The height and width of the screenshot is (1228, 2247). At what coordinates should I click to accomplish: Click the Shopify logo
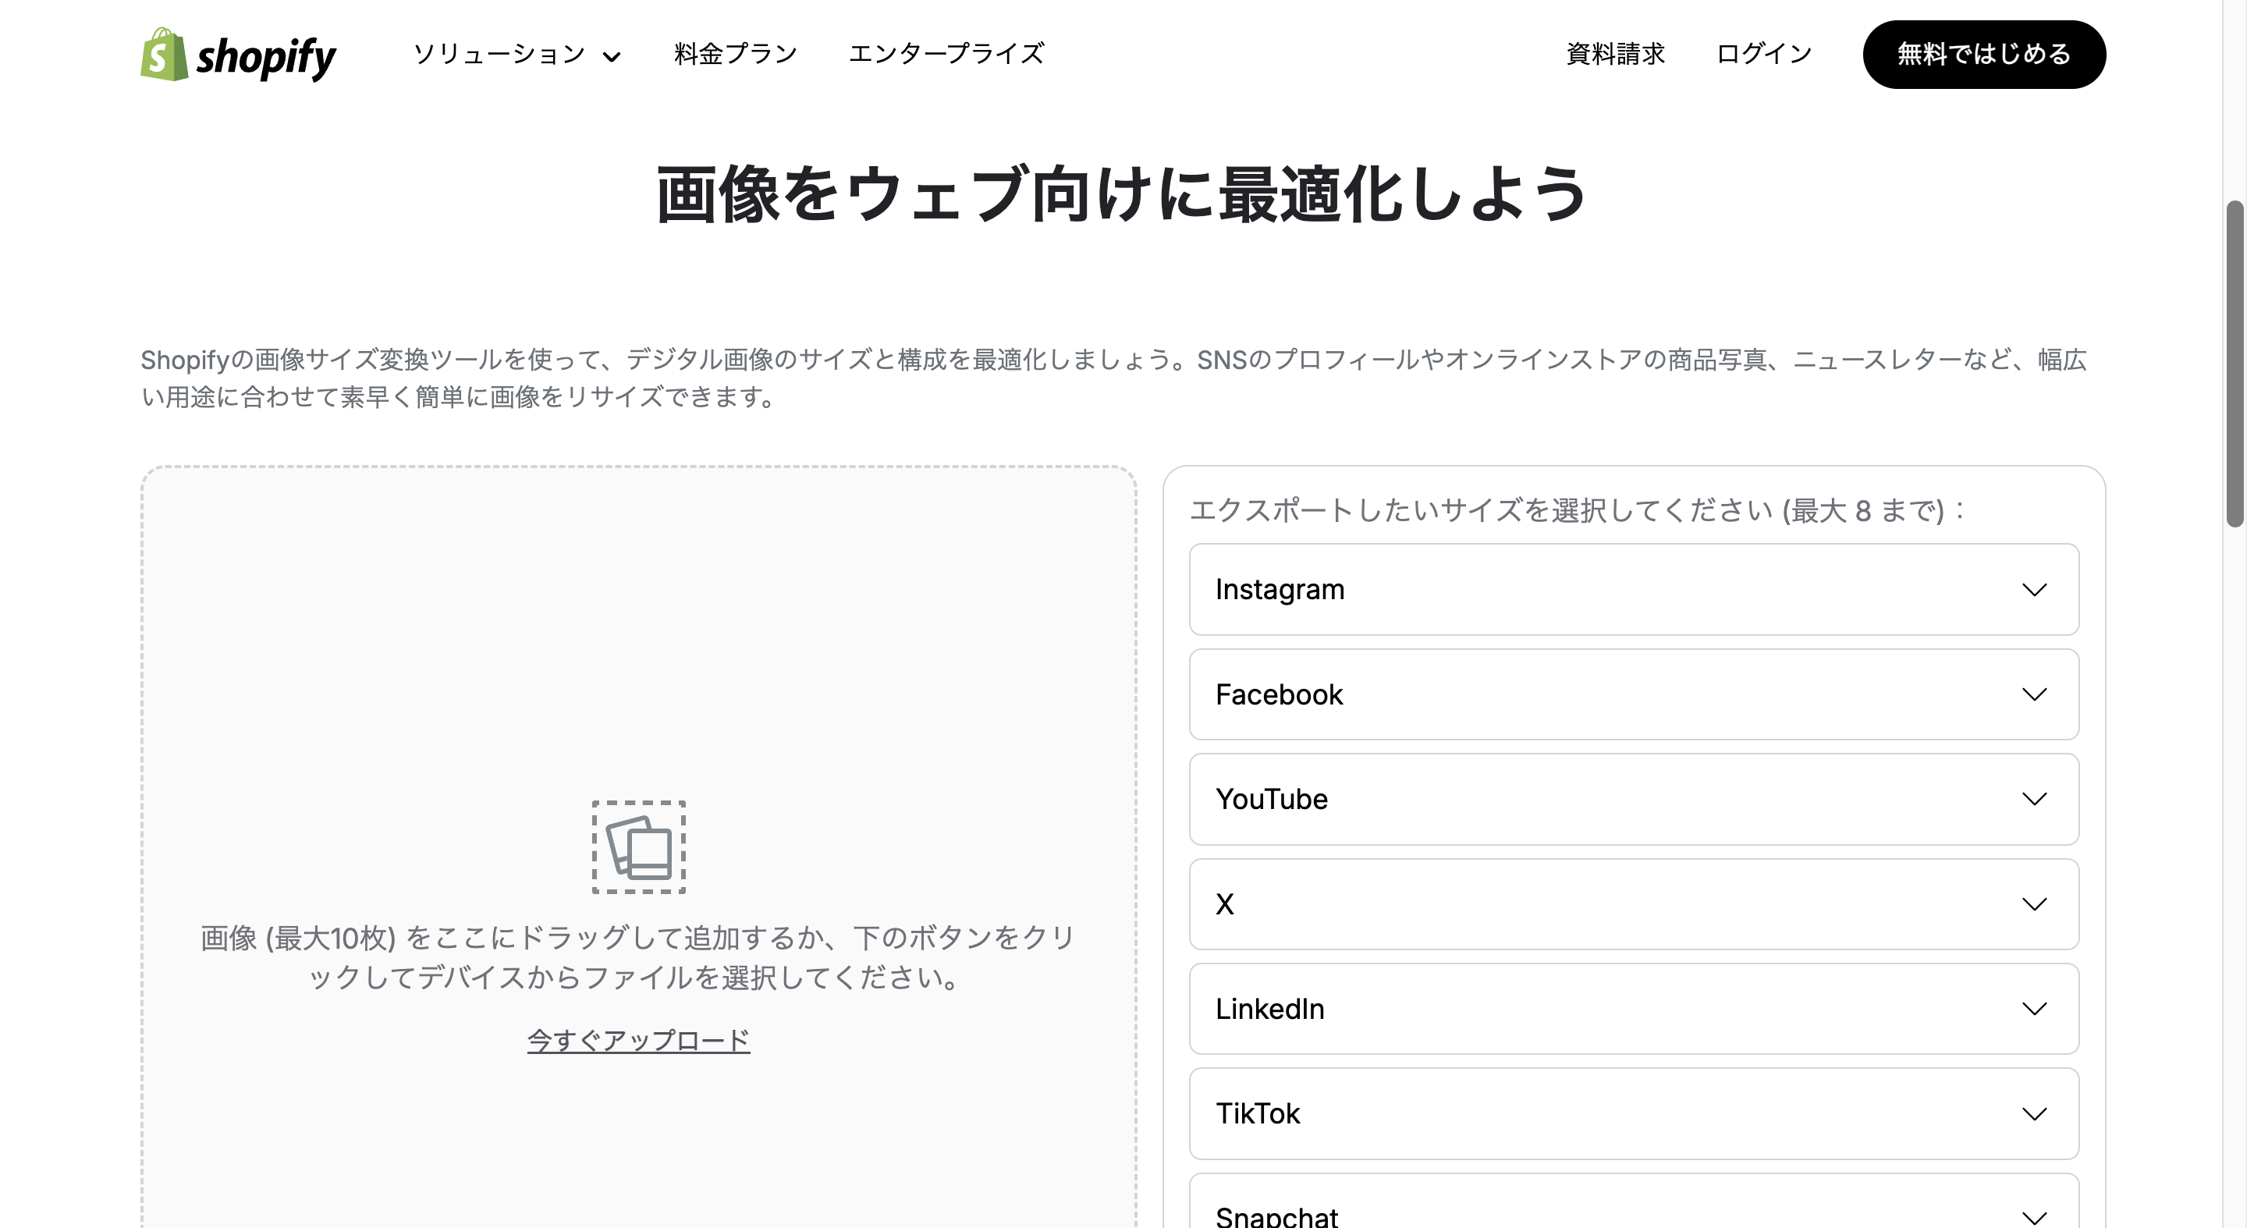click(238, 54)
